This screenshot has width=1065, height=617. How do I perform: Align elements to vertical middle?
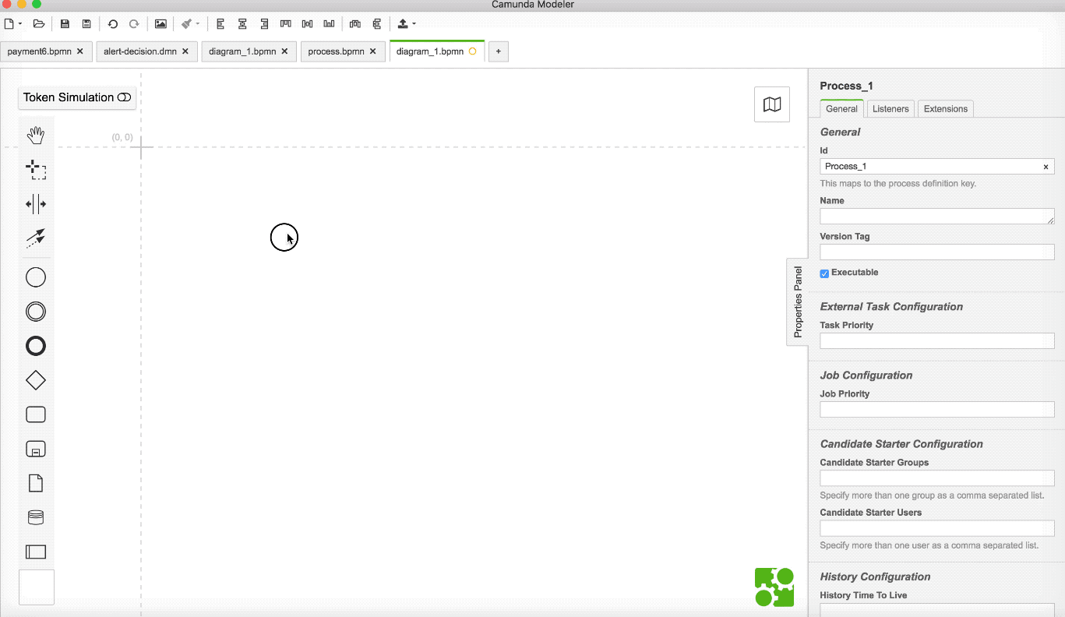(x=307, y=24)
